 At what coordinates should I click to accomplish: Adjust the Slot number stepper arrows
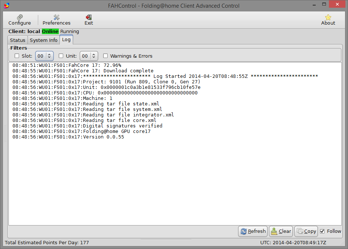click(x=49, y=56)
